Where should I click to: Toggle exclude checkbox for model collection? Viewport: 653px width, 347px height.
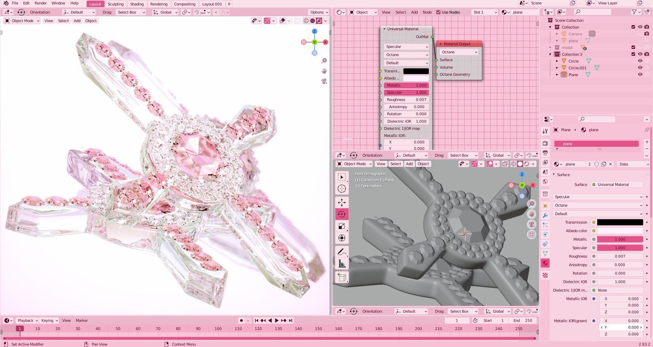click(x=633, y=47)
